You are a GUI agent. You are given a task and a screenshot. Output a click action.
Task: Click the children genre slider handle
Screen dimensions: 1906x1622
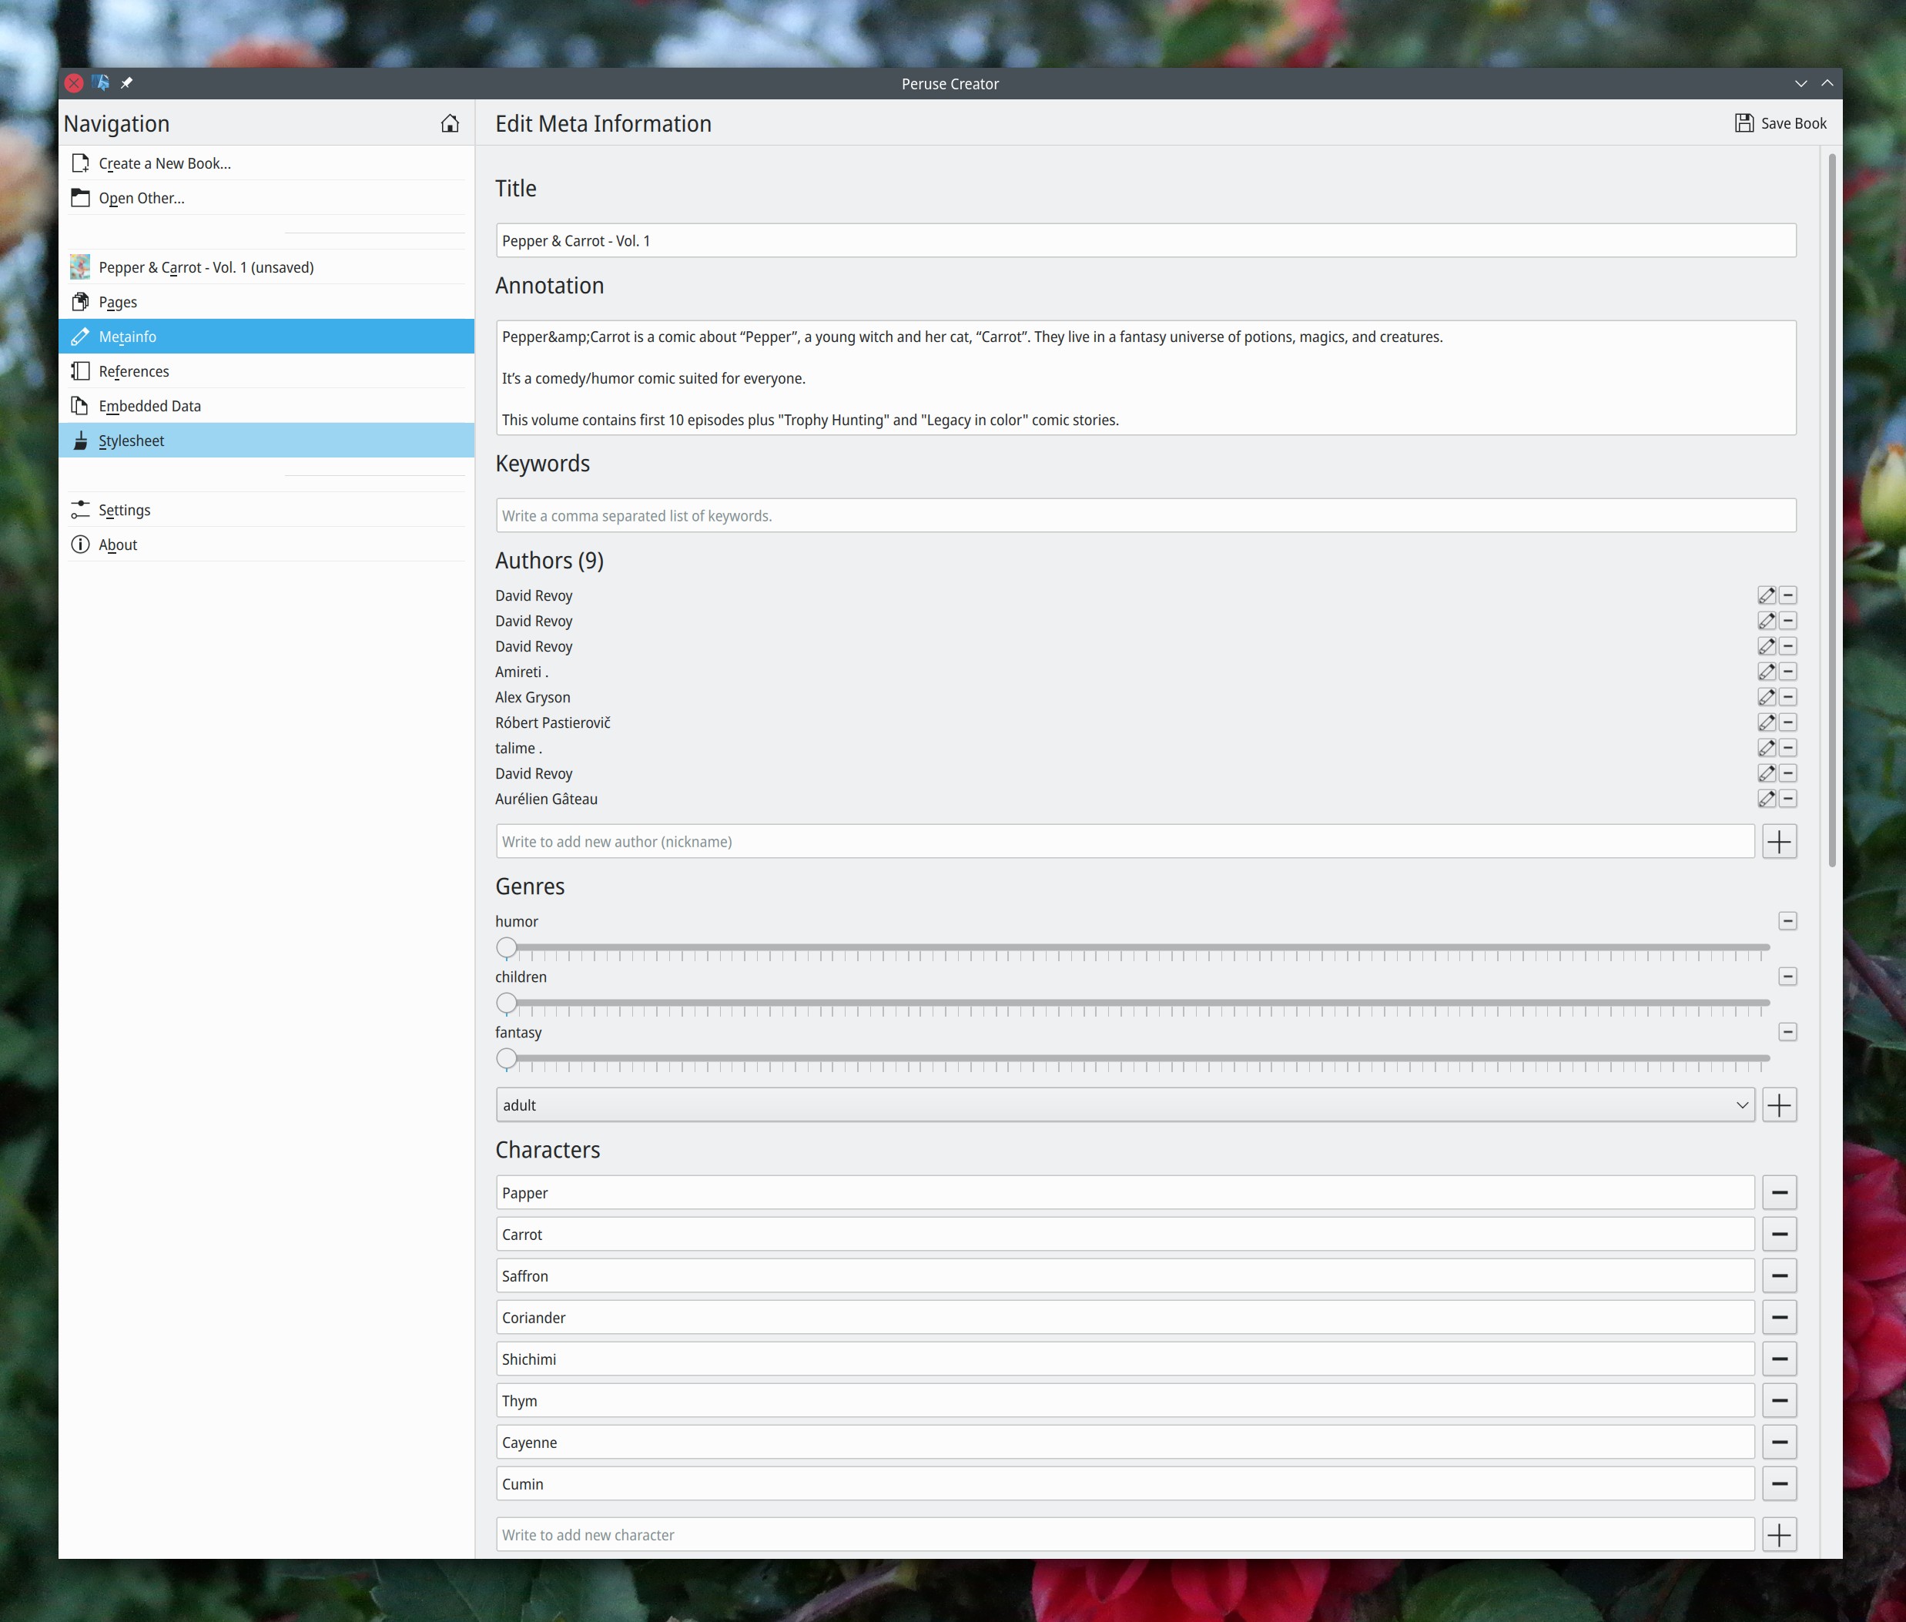pos(507,1004)
